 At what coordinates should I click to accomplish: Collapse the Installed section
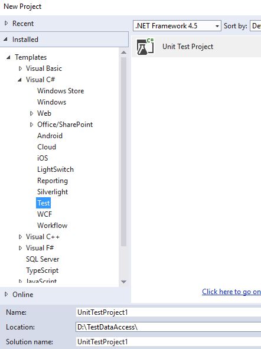tap(6, 40)
